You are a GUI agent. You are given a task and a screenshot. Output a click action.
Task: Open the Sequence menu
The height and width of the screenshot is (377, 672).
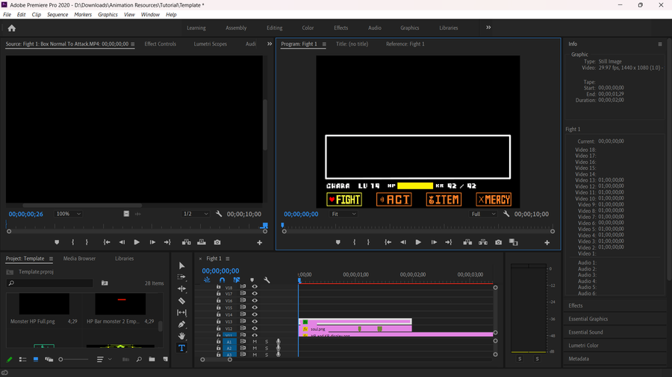coord(57,14)
